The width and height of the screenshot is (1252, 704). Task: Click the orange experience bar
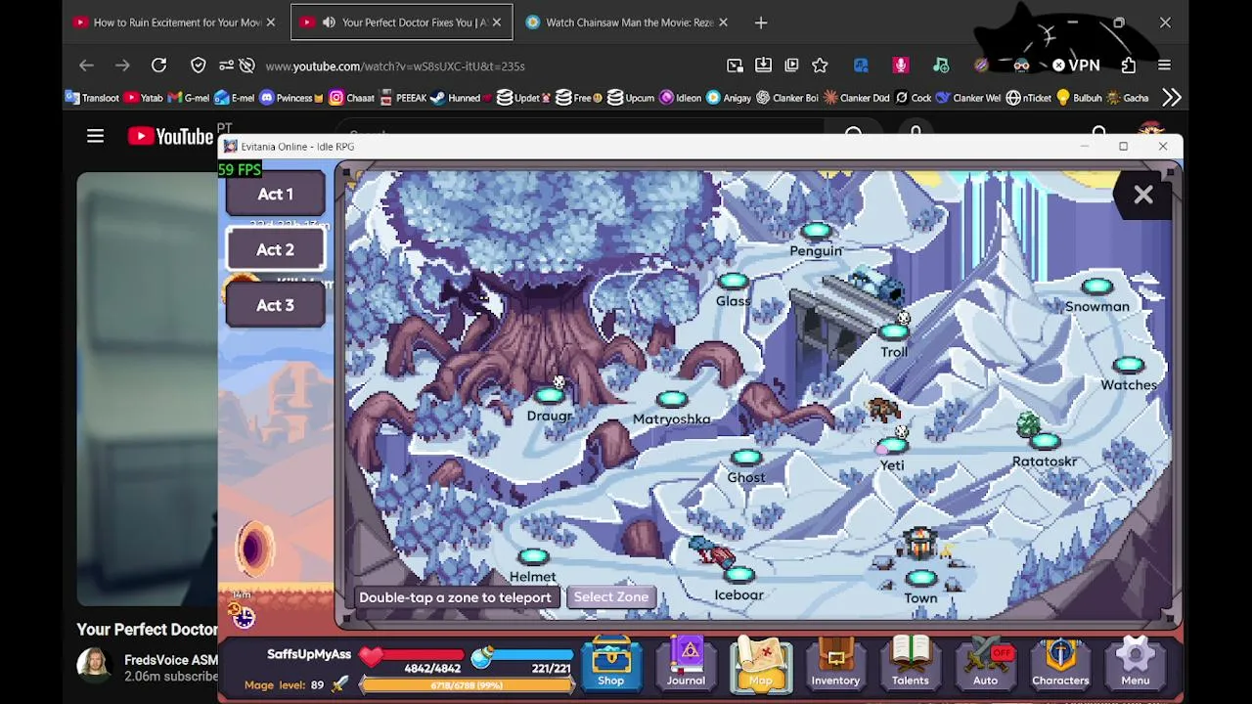click(x=466, y=685)
